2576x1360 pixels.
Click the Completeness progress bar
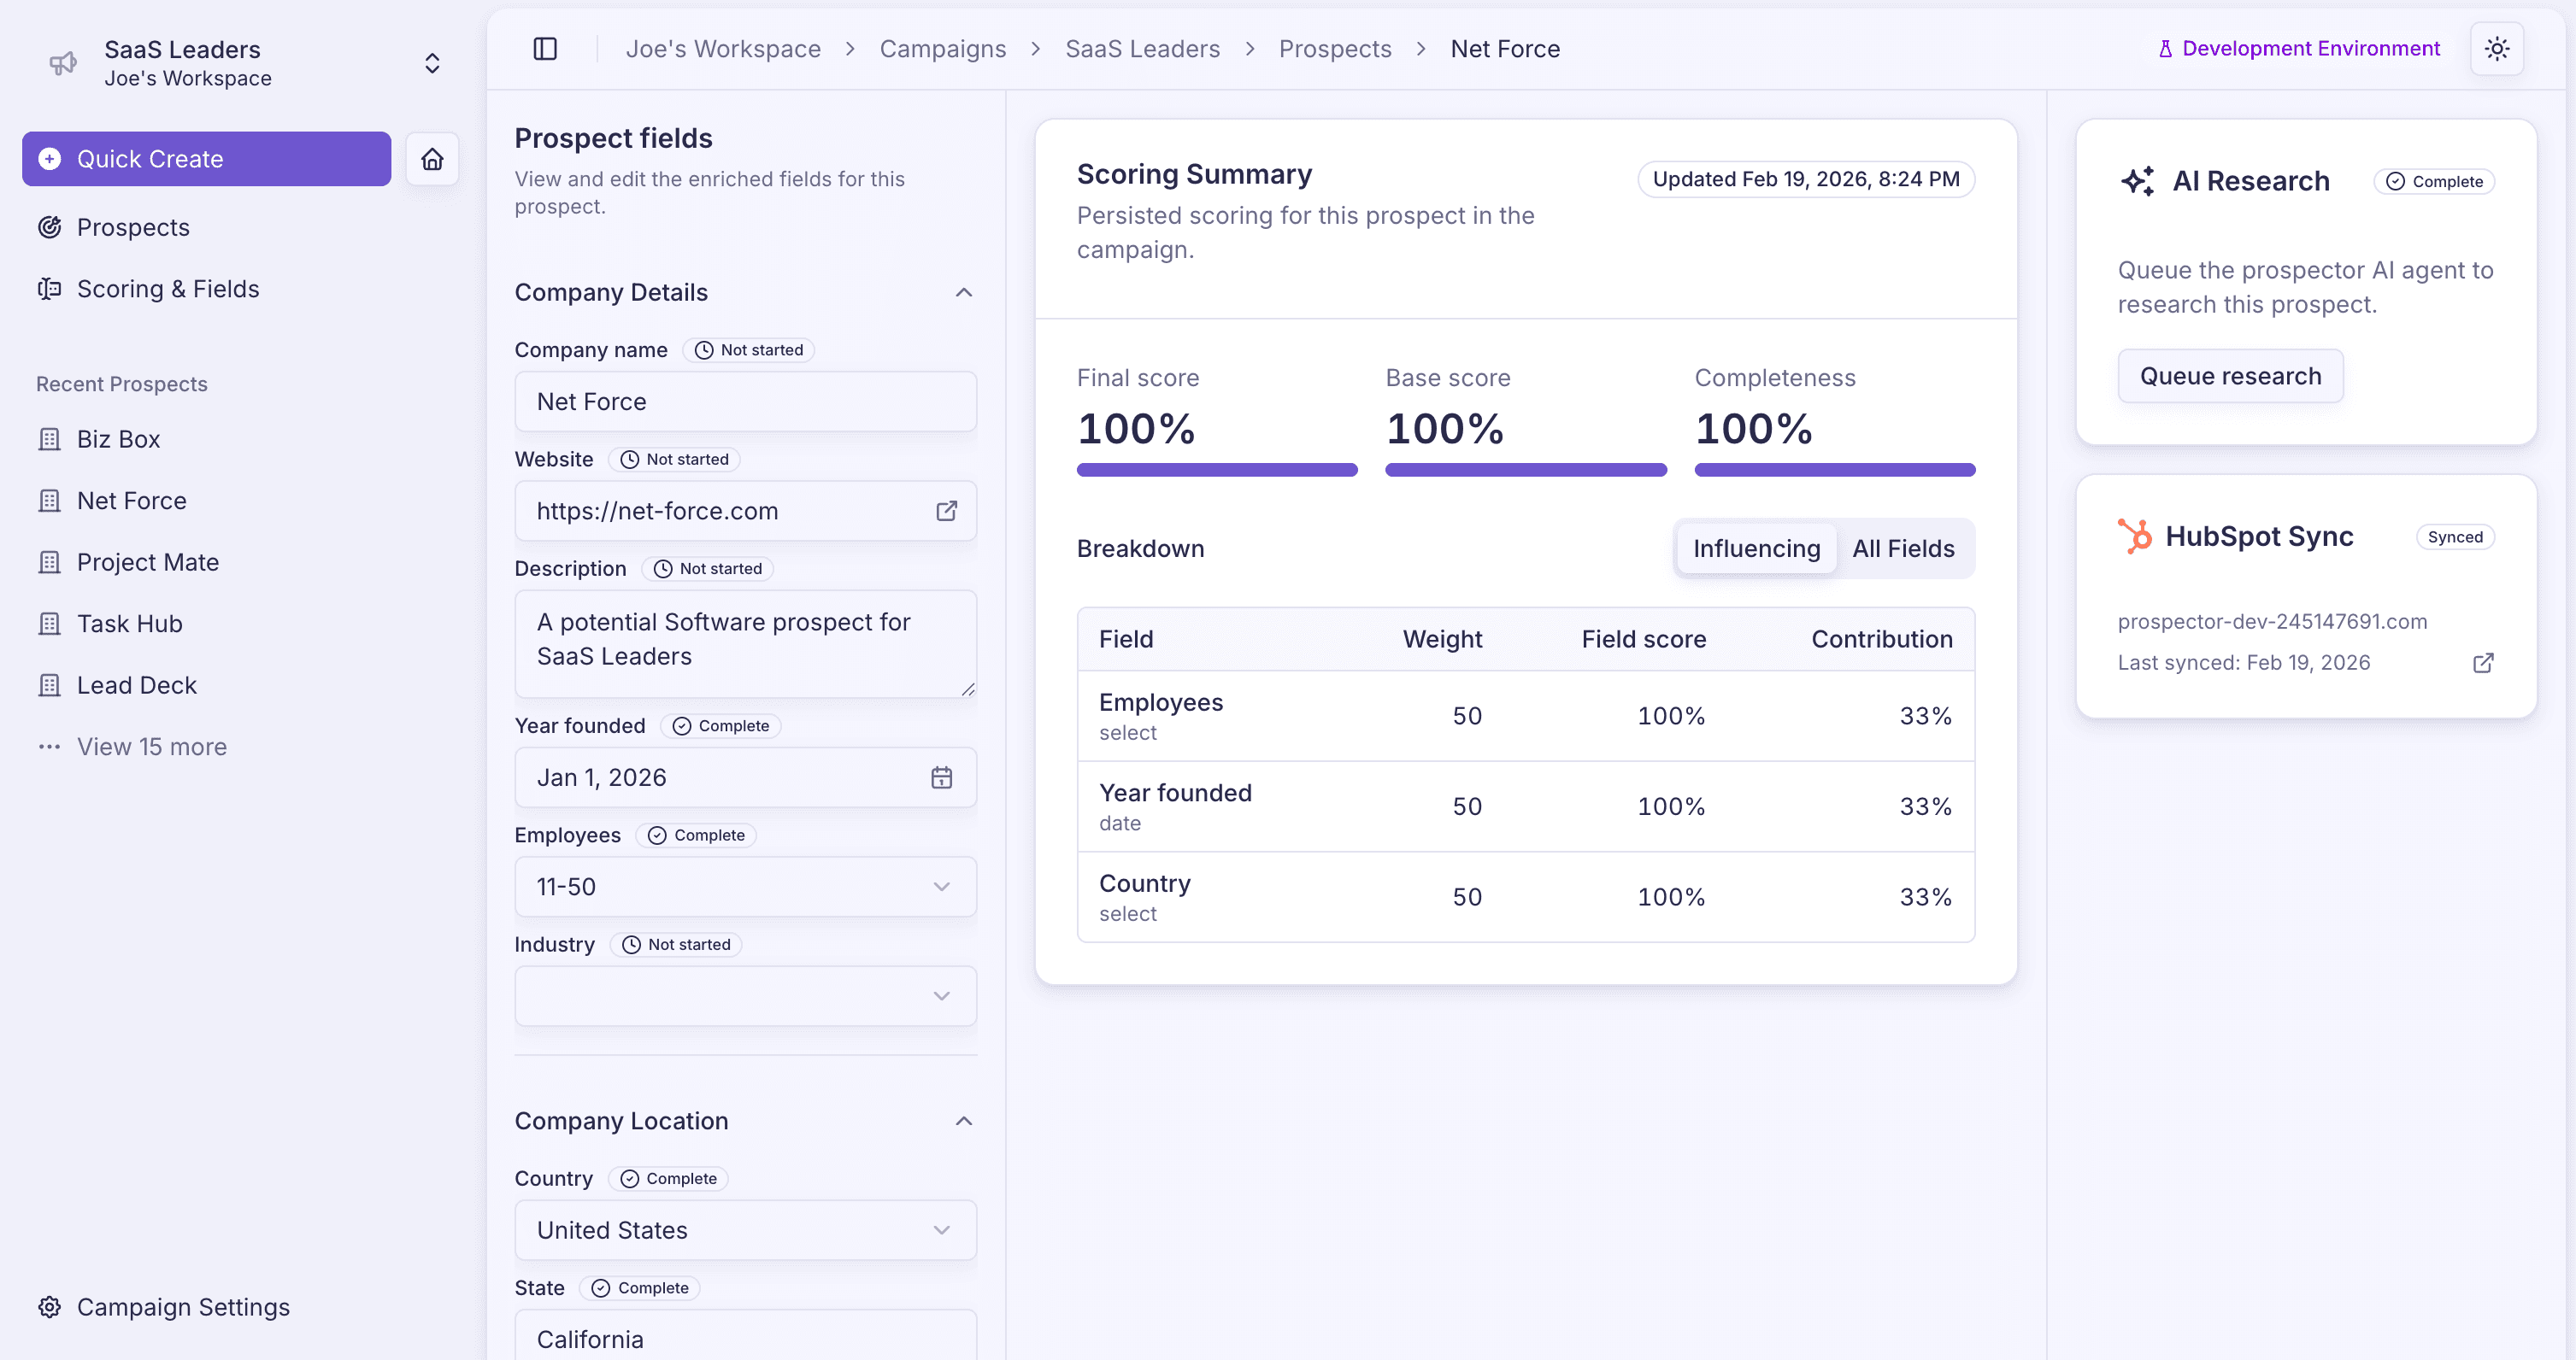(x=1833, y=470)
